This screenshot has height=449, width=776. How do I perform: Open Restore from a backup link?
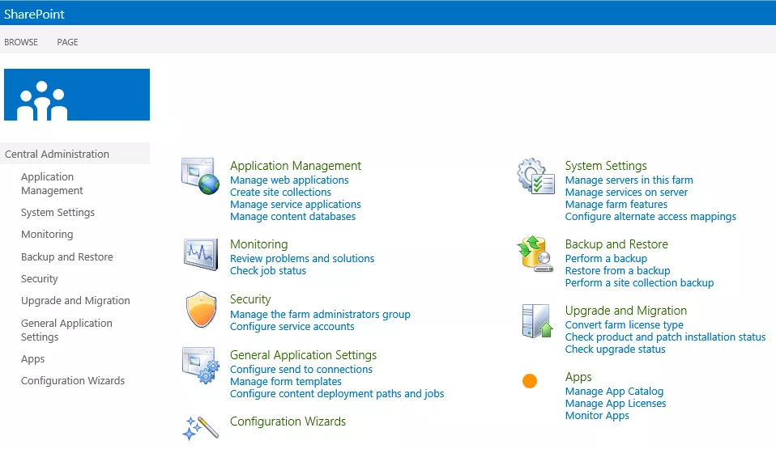(x=617, y=270)
